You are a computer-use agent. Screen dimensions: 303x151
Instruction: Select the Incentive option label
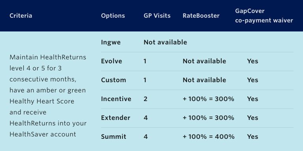[x=116, y=99]
